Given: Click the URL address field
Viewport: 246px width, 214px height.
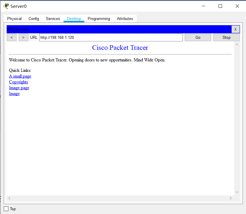Looking at the screenshot, I should (x=111, y=37).
